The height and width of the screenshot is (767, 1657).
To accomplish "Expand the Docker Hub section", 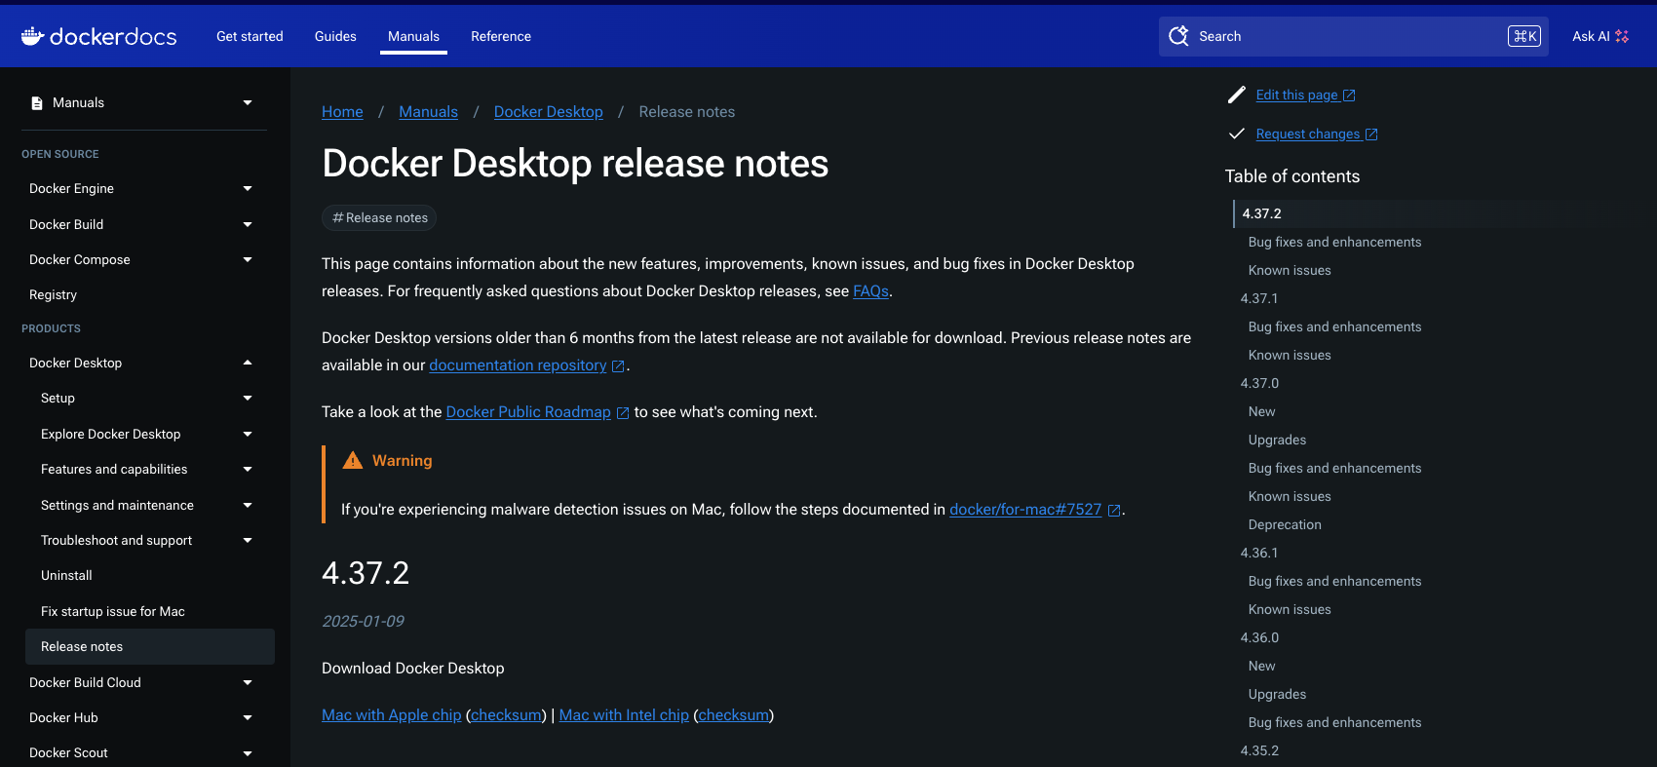I will pyautogui.click(x=248, y=717).
